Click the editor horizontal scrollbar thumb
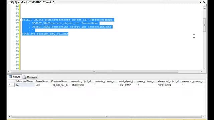The image size is (214, 120). 94,72
